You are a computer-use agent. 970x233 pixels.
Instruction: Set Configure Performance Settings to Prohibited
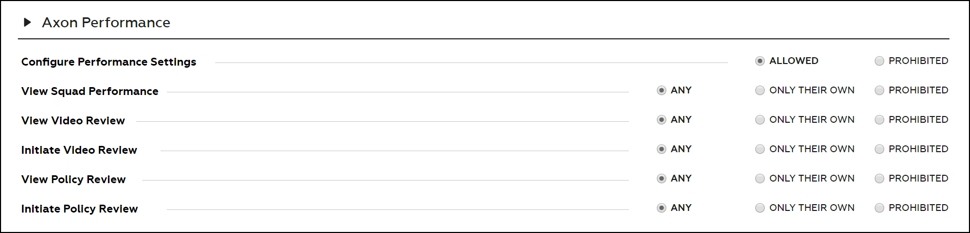click(879, 61)
